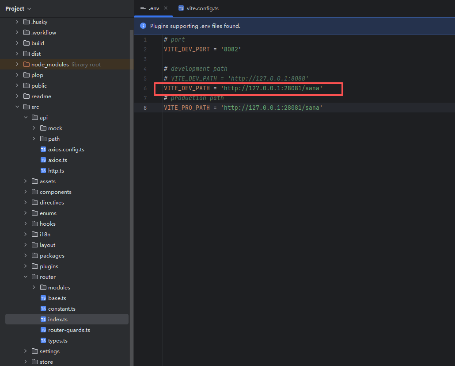The height and width of the screenshot is (366, 455).
Task: Switch to the vite.config.ts tab
Action: click(202, 8)
